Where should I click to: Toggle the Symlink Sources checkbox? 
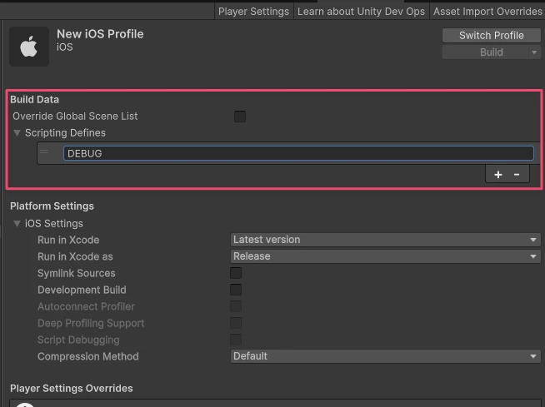[236, 273]
